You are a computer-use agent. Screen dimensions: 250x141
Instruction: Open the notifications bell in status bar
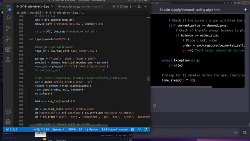[146, 129]
